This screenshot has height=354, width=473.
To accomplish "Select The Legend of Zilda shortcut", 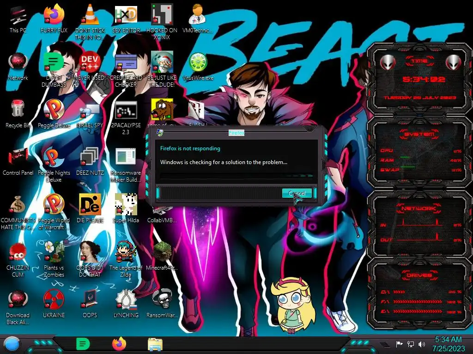I will [x=126, y=259].
